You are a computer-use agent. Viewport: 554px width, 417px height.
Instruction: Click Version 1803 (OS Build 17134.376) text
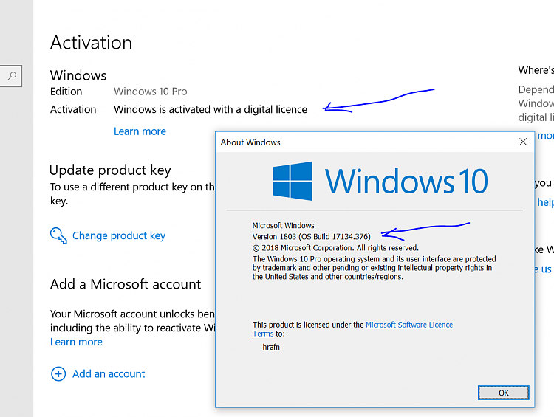pyautogui.click(x=311, y=237)
